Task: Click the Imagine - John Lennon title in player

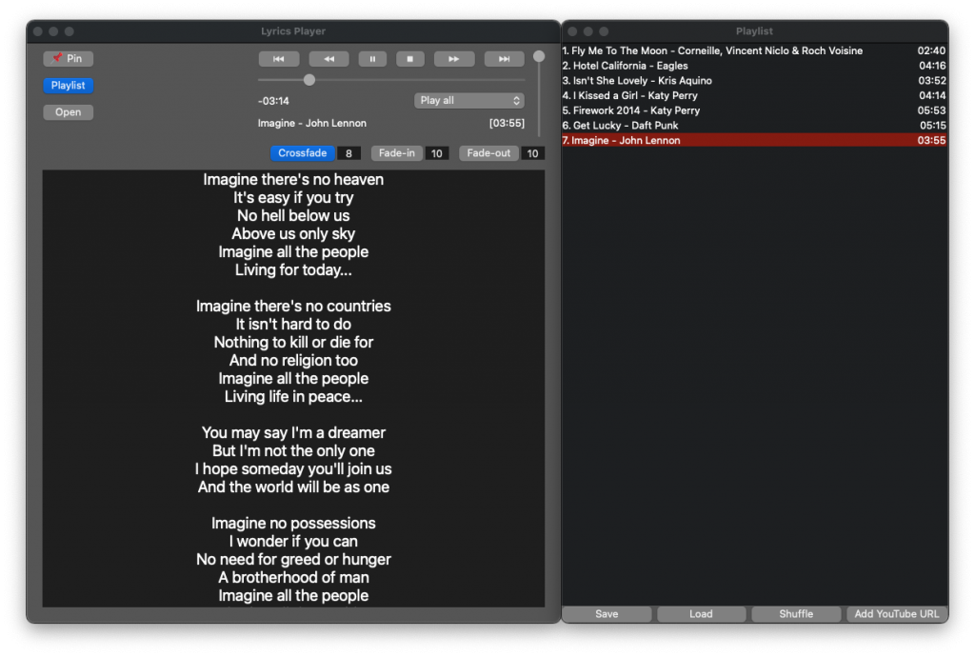Action: click(x=312, y=123)
